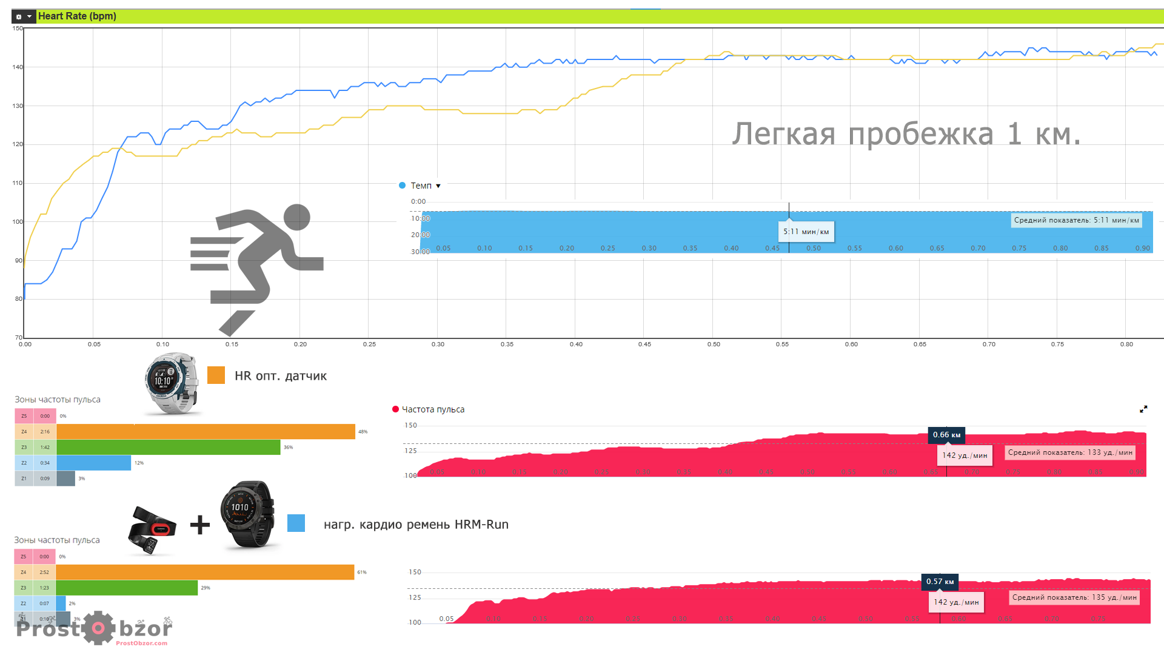Viewport: 1164px width, 655px height.
Task: Toggle the red Частота пульса legend dot
Action: pos(395,409)
